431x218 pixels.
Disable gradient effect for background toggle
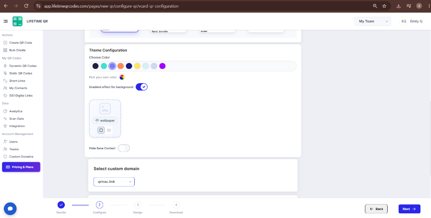pos(141,87)
